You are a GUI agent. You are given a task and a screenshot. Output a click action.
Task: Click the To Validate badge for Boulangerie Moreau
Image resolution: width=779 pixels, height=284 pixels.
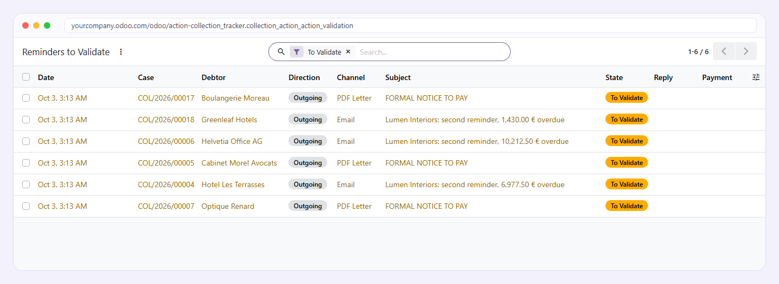(x=626, y=98)
